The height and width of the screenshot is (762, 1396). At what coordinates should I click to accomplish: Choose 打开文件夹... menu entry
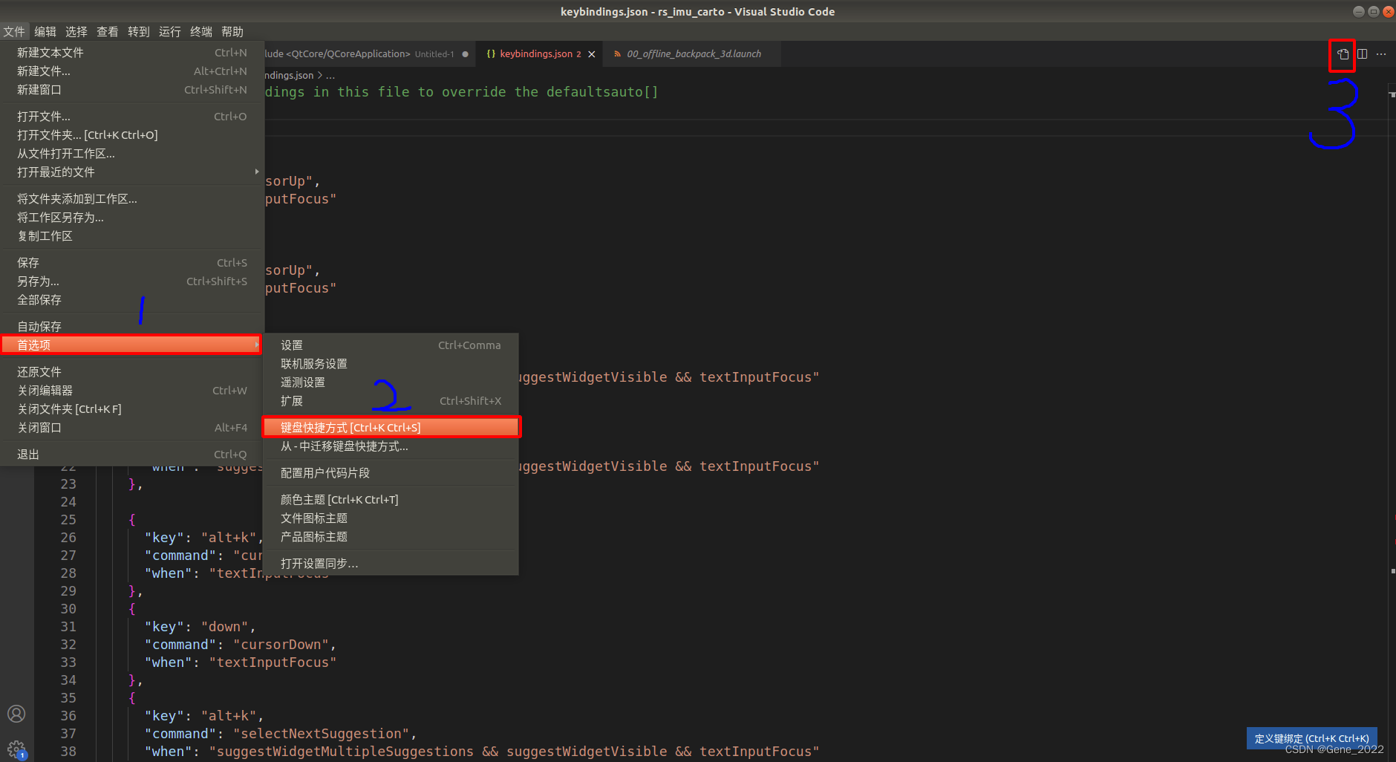(x=132, y=135)
